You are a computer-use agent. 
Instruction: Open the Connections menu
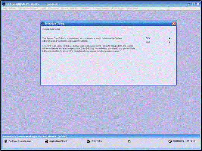pyautogui.click(x=24, y=8)
